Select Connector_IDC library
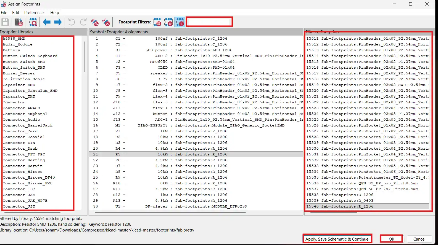Viewport: 438px width, 245px height. tap(19, 189)
